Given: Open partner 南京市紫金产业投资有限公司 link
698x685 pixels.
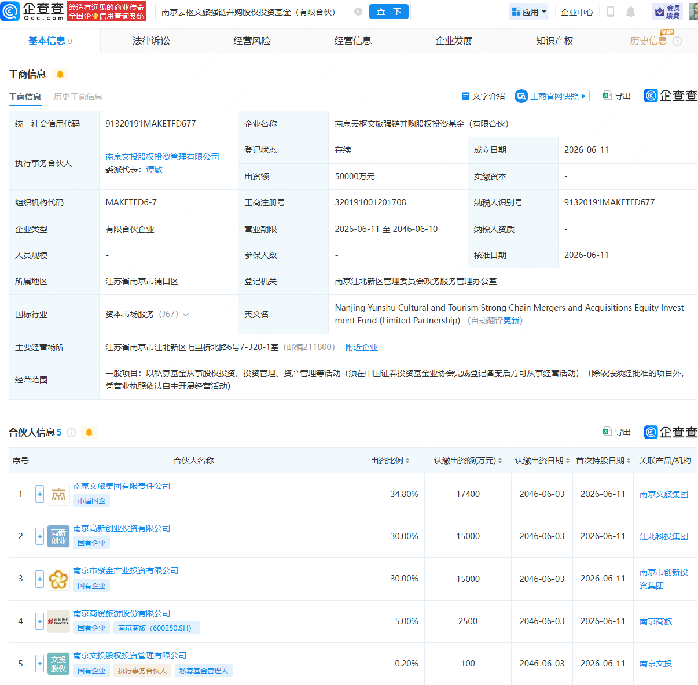Looking at the screenshot, I should tap(126, 570).
